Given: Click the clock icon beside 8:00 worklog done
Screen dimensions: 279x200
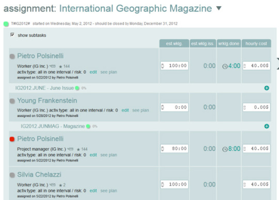Looking at the screenshot, I should click(x=225, y=149).
